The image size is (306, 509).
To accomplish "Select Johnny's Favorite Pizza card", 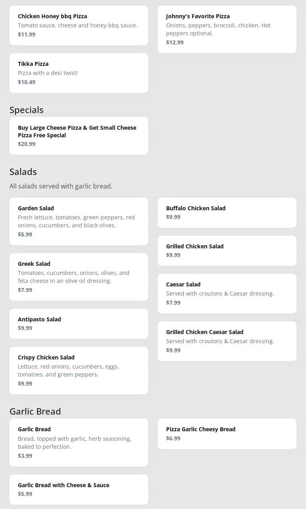I will click(x=227, y=29).
